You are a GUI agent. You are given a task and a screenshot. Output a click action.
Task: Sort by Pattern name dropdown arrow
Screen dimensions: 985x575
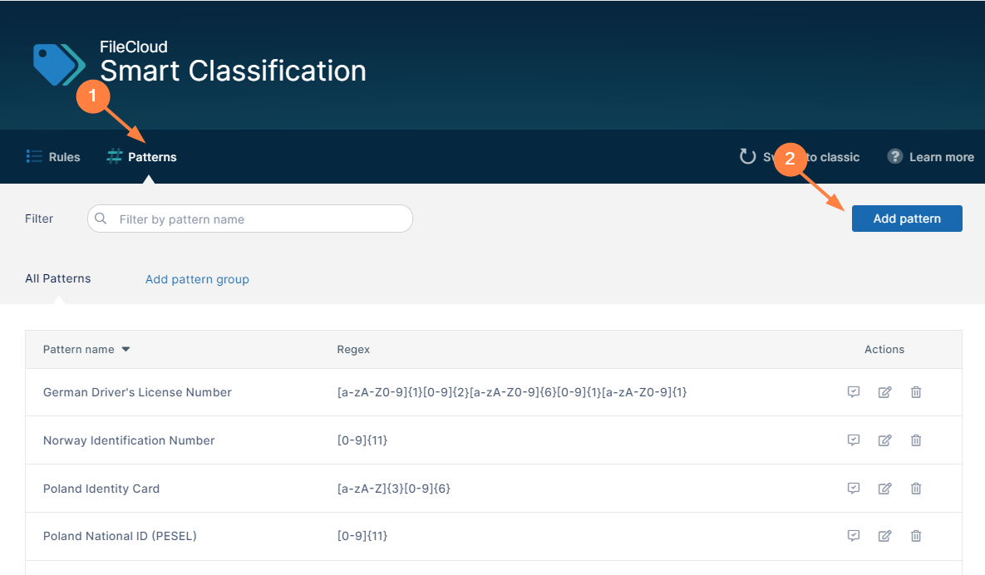pyautogui.click(x=126, y=350)
